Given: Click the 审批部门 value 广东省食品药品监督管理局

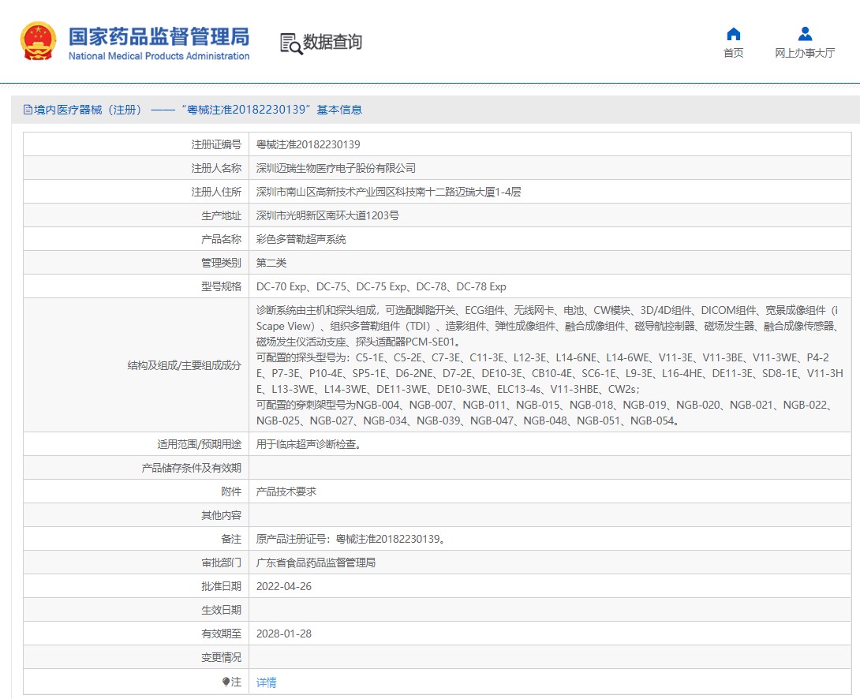Looking at the screenshot, I should click(x=316, y=563).
